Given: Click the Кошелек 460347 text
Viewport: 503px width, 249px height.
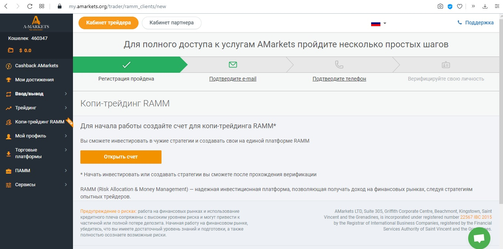Looking at the screenshot, I should click(x=28, y=38).
